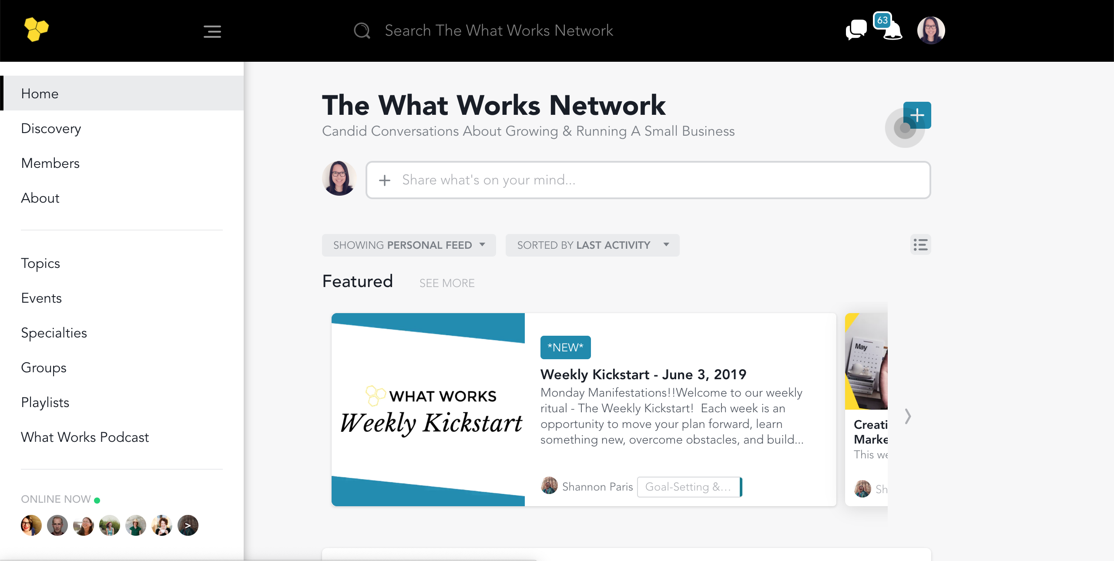The height and width of the screenshot is (561, 1114).
Task: Open the messages chat icon
Action: click(x=856, y=30)
